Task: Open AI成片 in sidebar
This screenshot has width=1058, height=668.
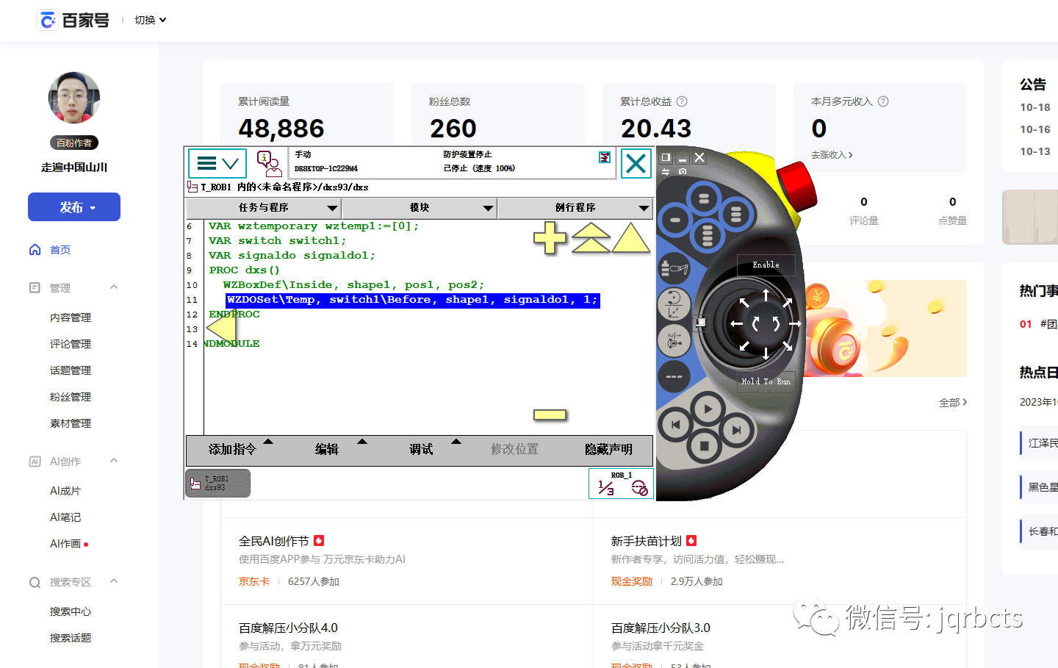Action: click(65, 491)
